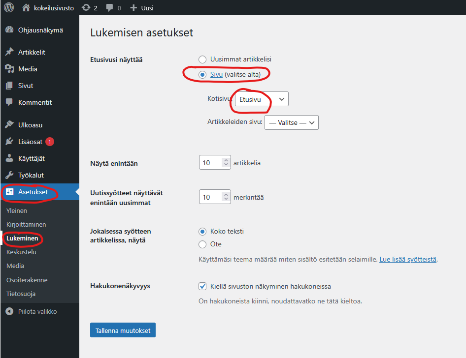
Task: Open the Artikkelit menu
Action: tap(32, 52)
